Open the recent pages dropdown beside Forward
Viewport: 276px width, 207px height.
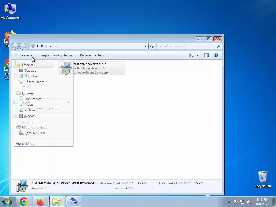[28, 46]
